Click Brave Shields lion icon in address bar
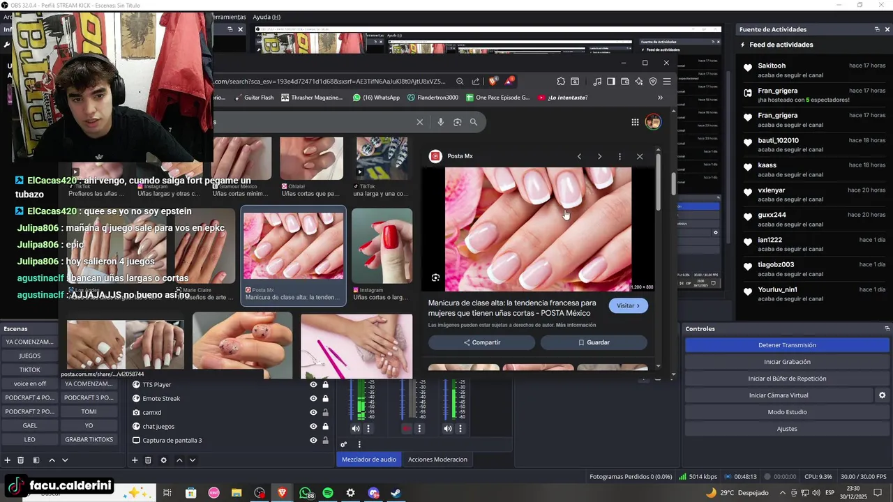 pos(493,81)
